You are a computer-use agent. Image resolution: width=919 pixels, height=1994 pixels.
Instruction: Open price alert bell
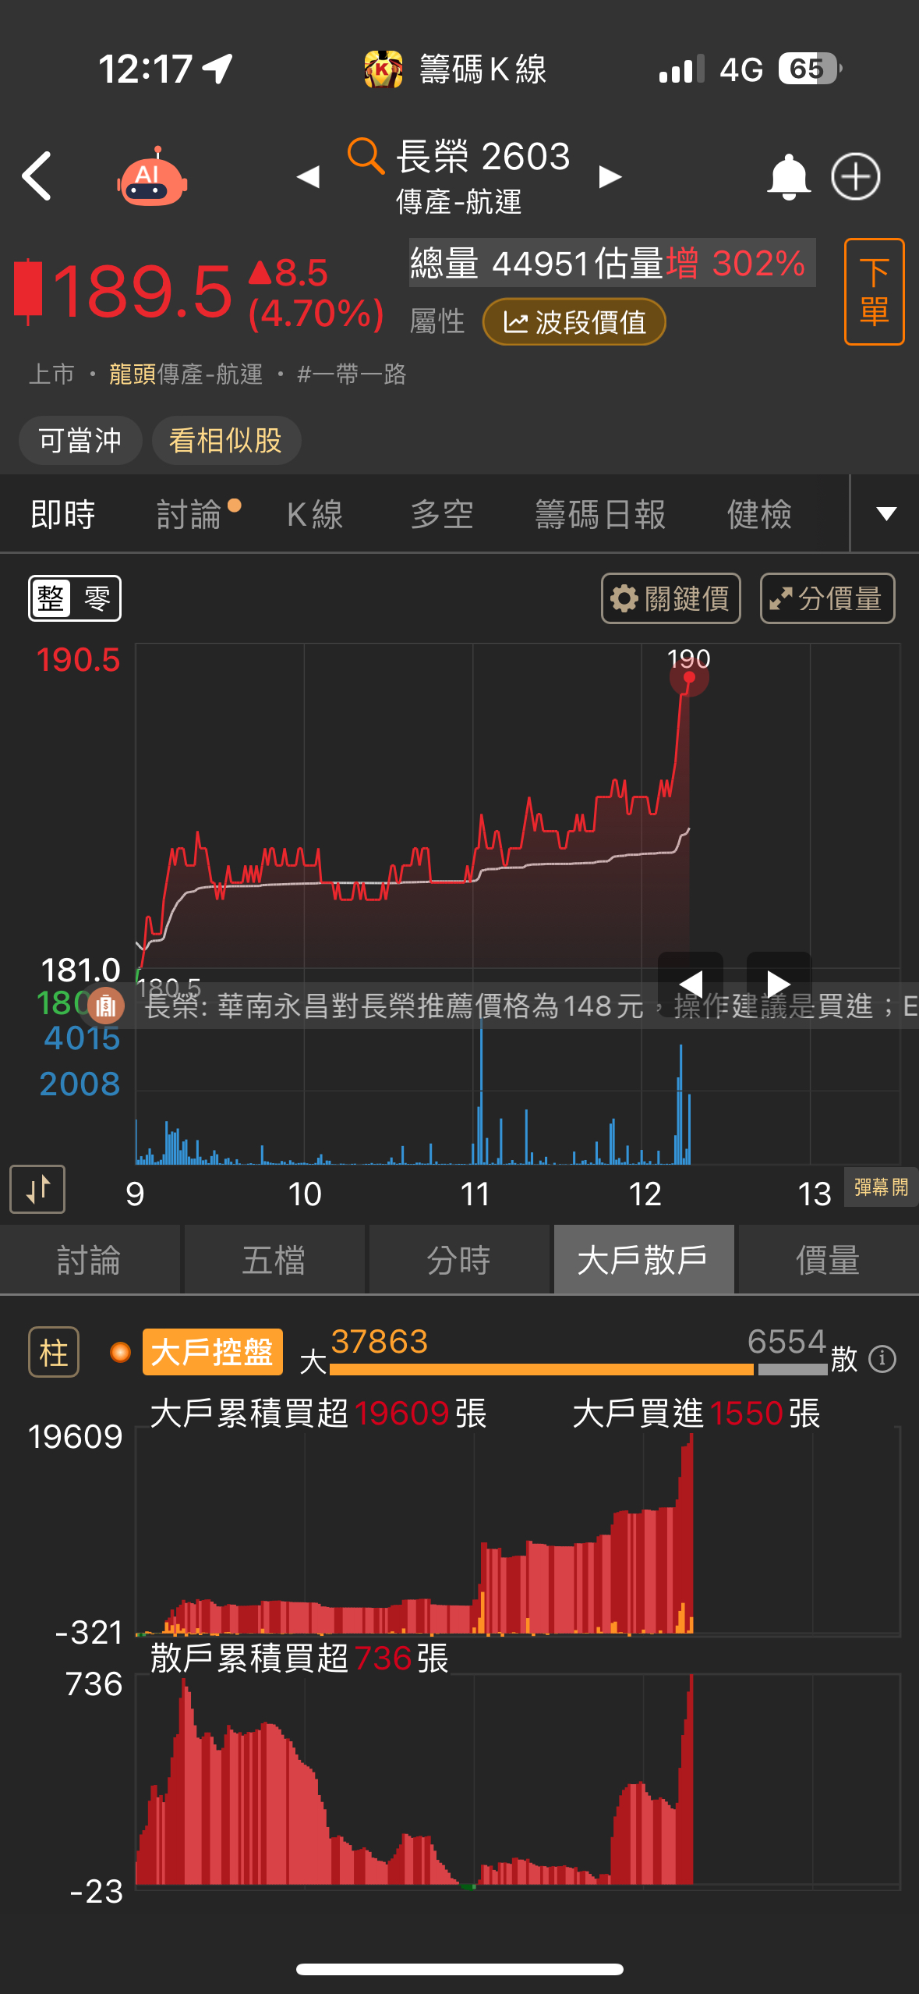tap(789, 177)
